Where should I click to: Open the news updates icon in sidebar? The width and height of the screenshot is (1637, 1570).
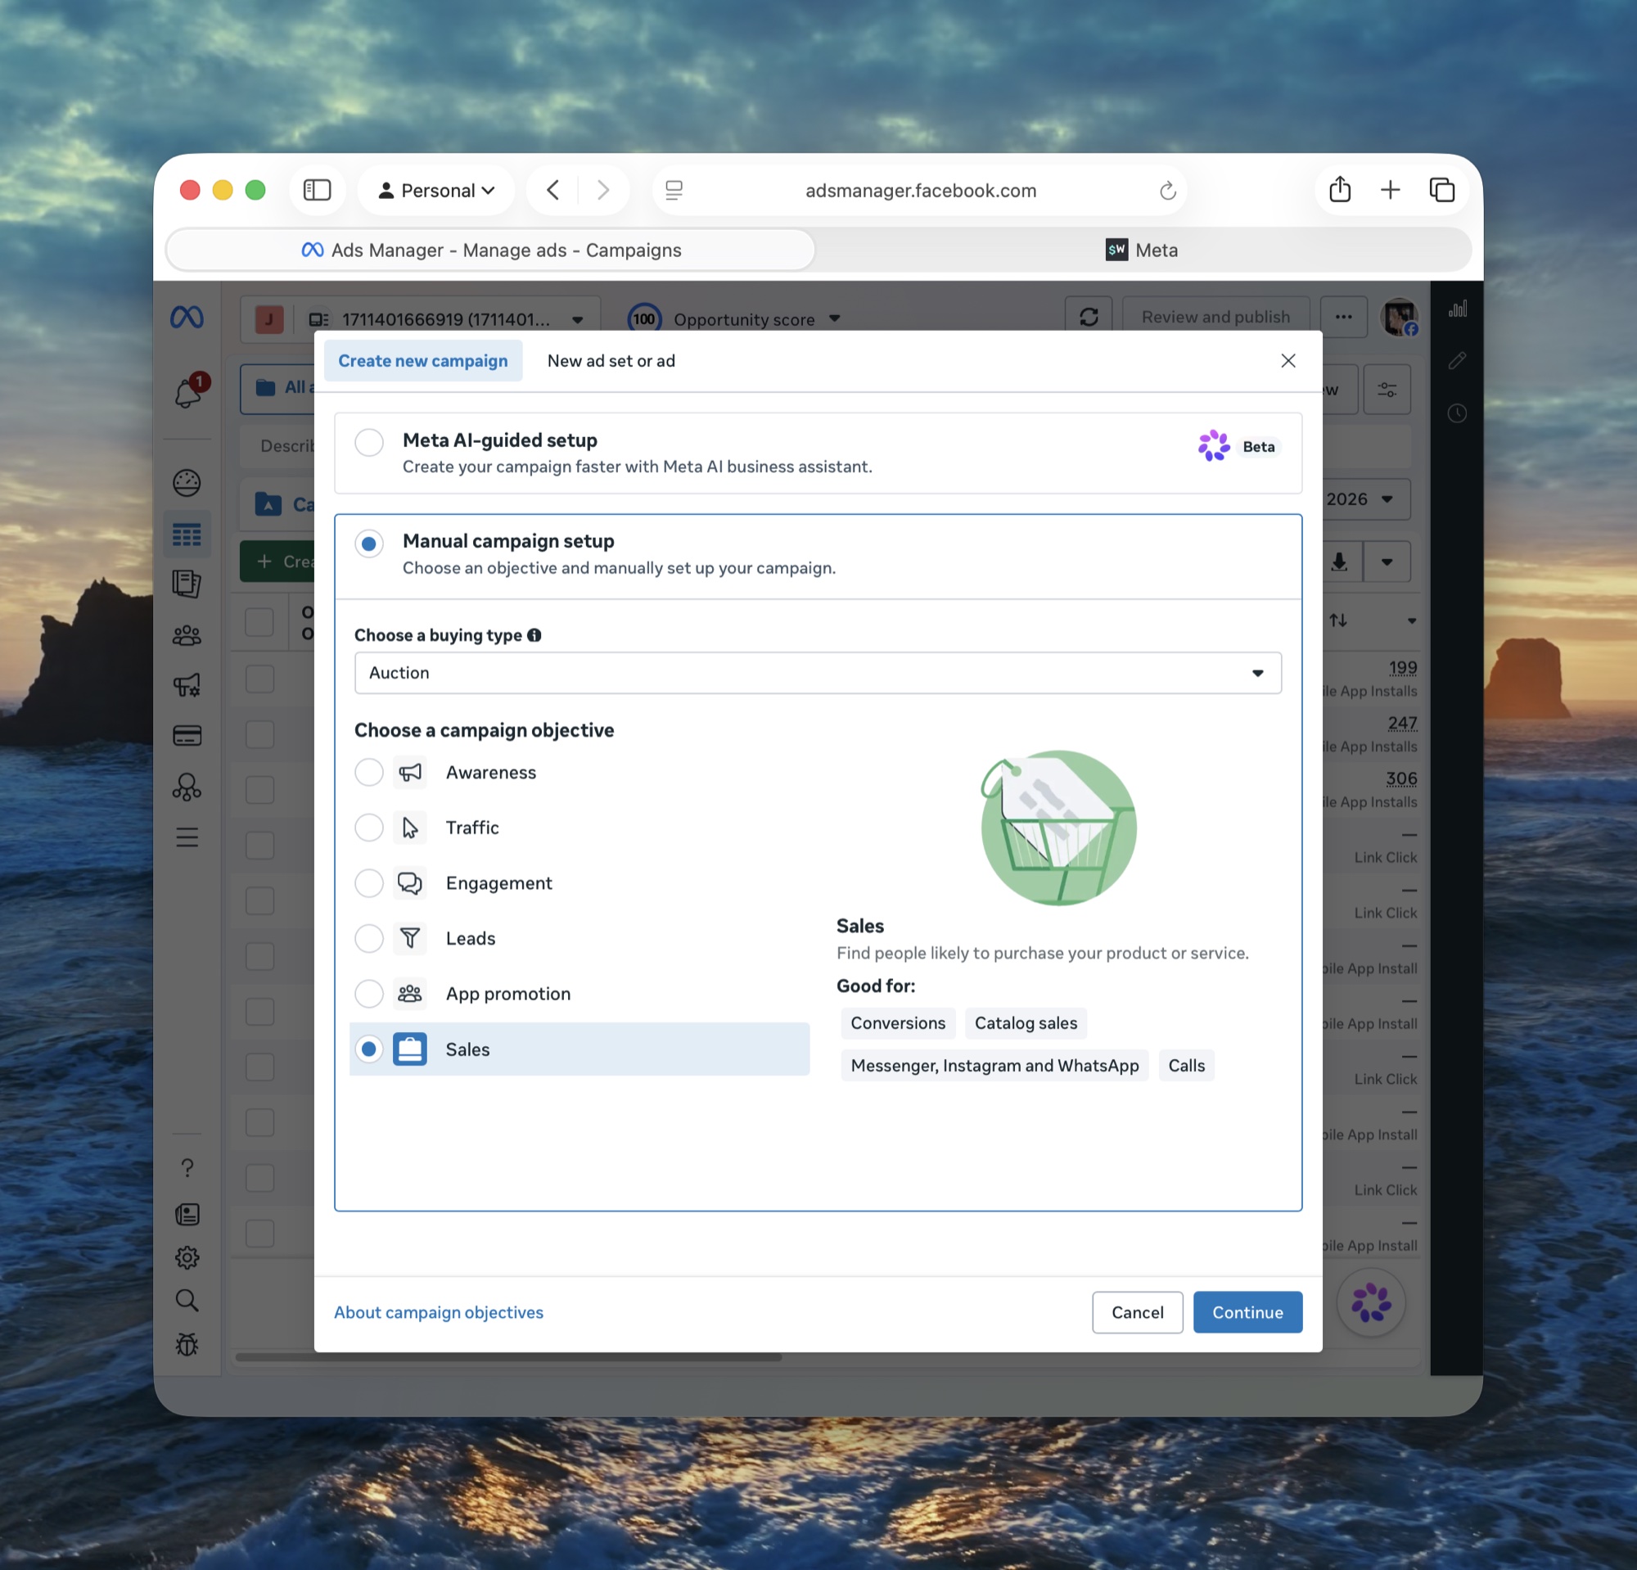(187, 1214)
